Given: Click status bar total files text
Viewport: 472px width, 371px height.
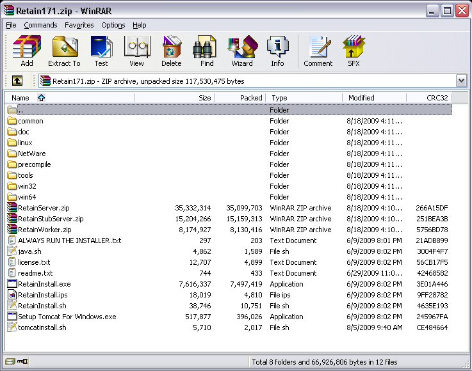Looking at the screenshot, I should (x=325, y=361).
